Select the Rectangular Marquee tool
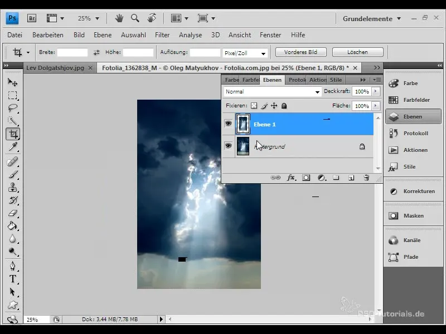This screenshot has height=334, width=446. [x=12, y=95]
